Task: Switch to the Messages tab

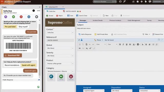Action: (83, 20)
